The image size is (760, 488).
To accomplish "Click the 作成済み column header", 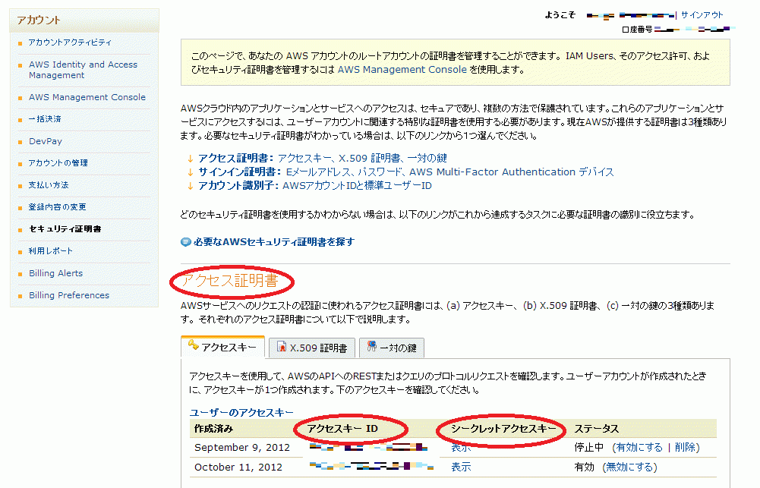I will pyautogui.click(x=214, y=429).
